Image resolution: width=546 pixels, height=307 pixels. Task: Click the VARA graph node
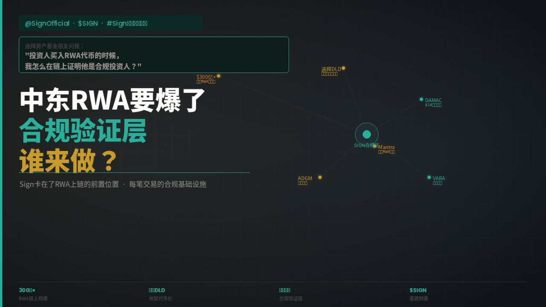(429, 177)
